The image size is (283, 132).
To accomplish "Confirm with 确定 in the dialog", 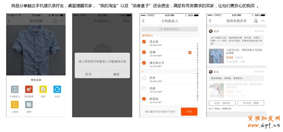I will [116, 74].
